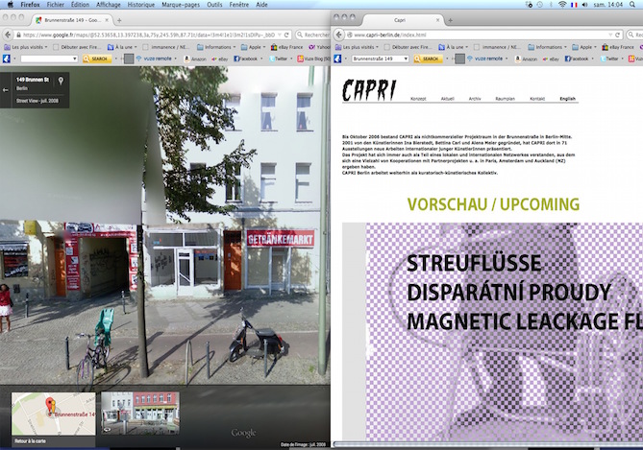Switch the Capri site to English
643x450 pixels.
point(567,99)
